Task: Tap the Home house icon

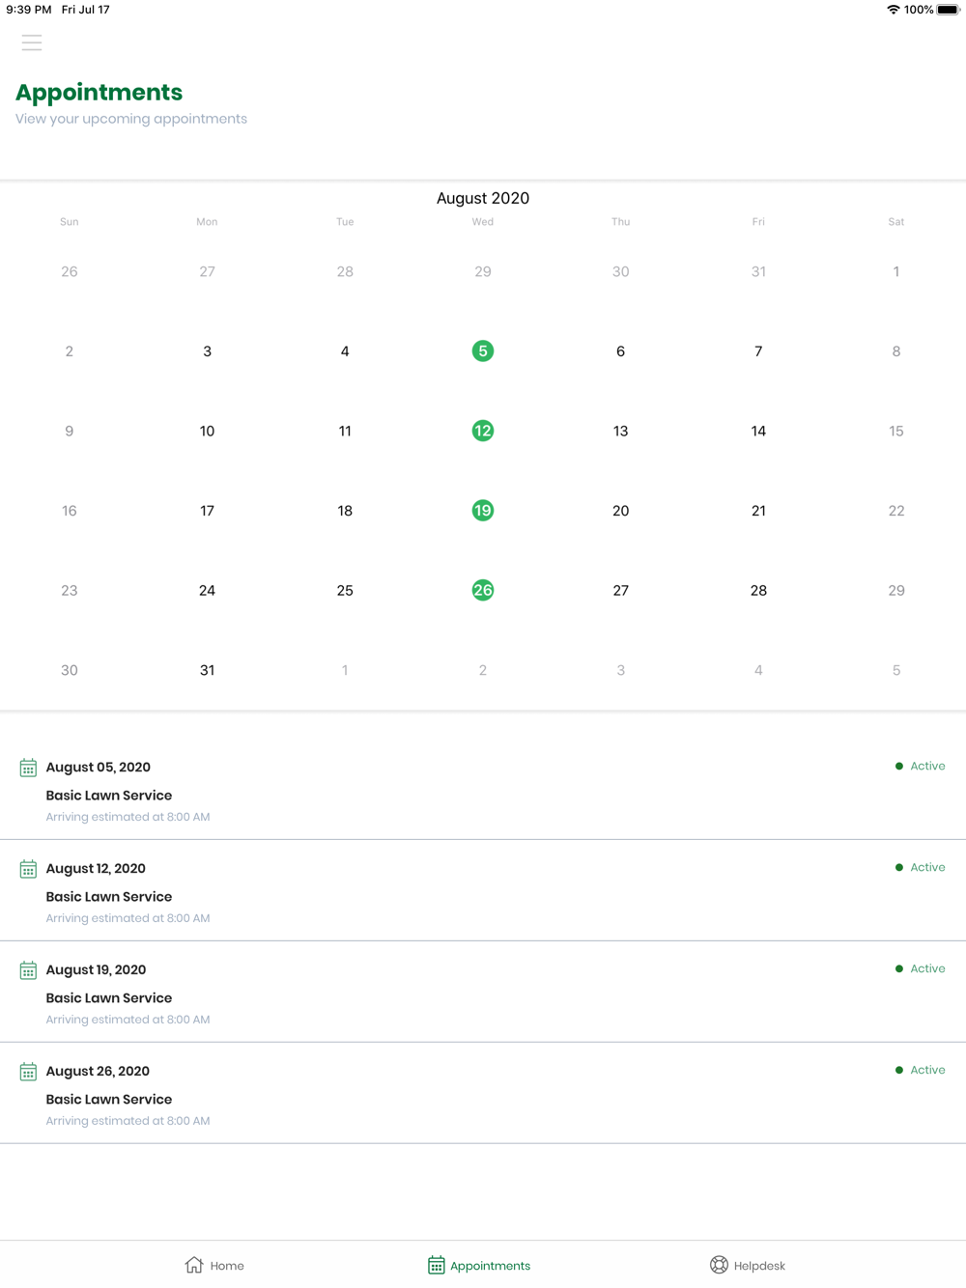Action: (194, 1265)
